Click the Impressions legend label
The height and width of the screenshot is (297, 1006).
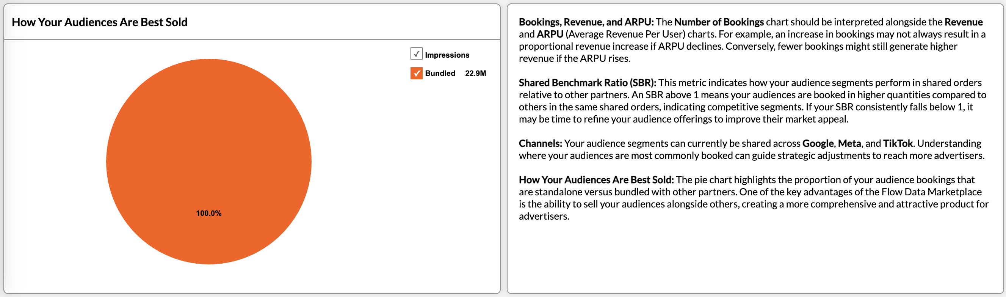[447, 55]
